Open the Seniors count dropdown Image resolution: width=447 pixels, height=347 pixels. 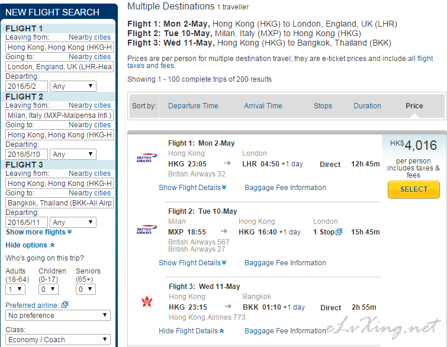(x=85, y=289)
